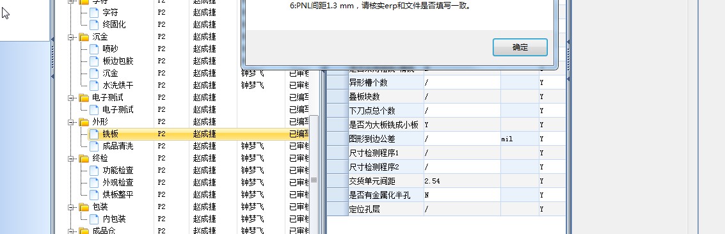
Task: Click the 定位孔层 parameter cell
Action: pos(386,209)
